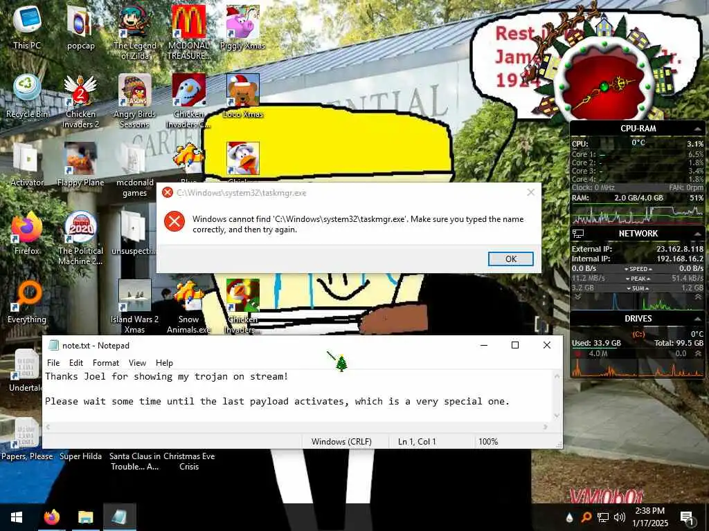Open Christmas Eve Crisis desktop item

tap(189, 461)
